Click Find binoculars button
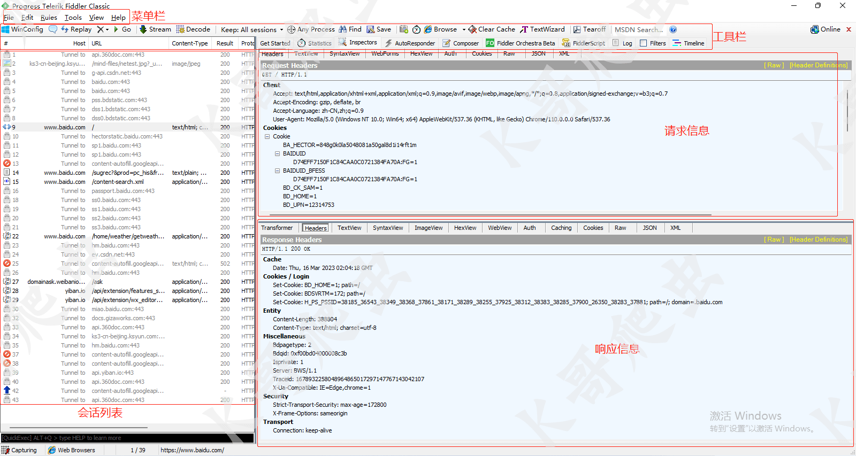This screenshot has height=456, width=856. pos(350,29)
